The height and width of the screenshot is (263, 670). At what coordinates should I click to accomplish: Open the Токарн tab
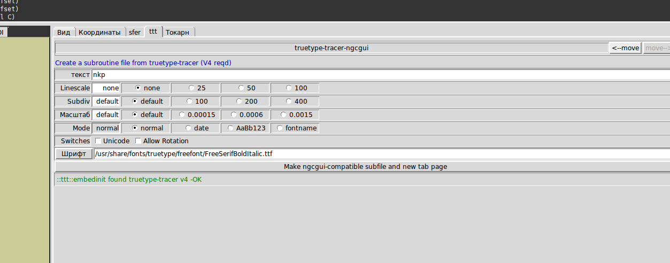(178, 32)
